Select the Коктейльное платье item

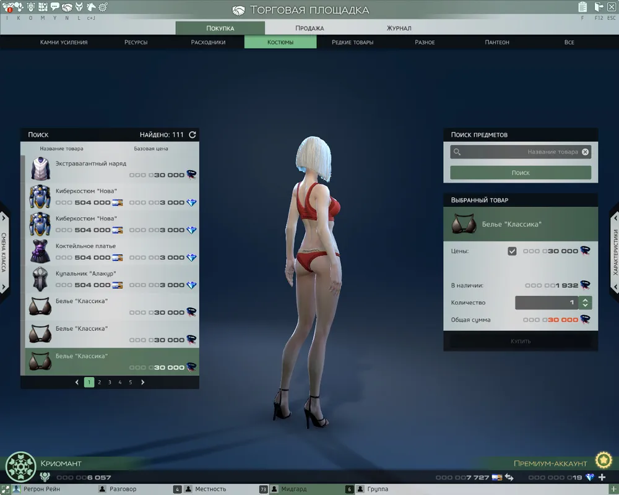click(x=112, y=251)
